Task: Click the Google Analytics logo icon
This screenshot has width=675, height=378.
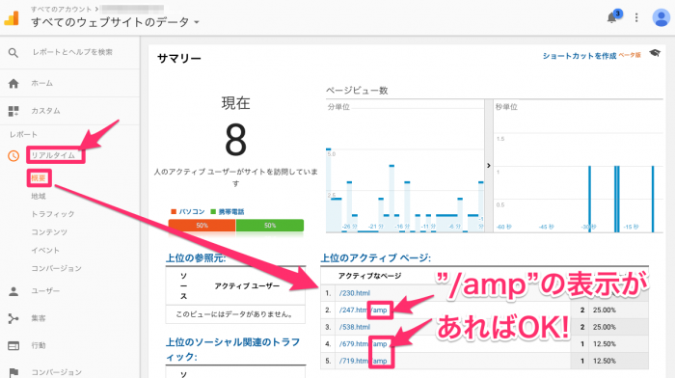Action: pyautogui.click(x=12, y=18)
